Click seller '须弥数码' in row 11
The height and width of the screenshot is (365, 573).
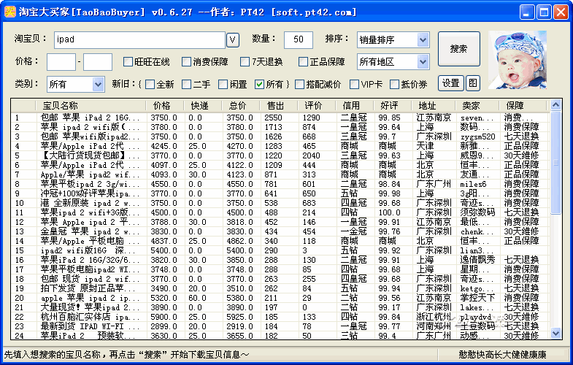click(x=477, y=212)
